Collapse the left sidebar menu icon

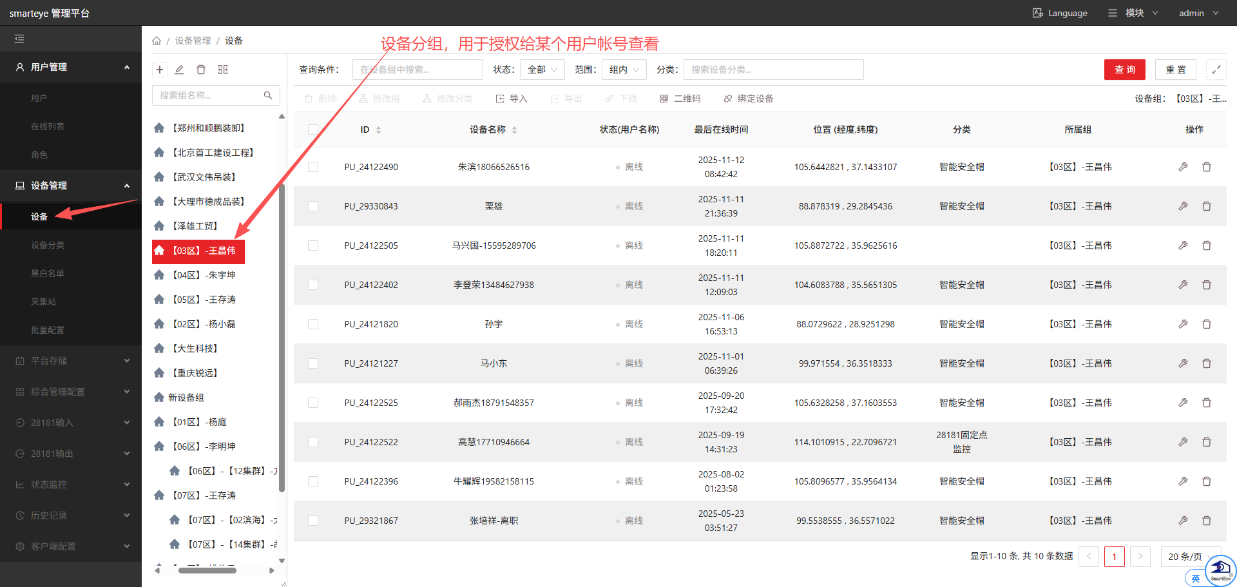pos(19,39)
